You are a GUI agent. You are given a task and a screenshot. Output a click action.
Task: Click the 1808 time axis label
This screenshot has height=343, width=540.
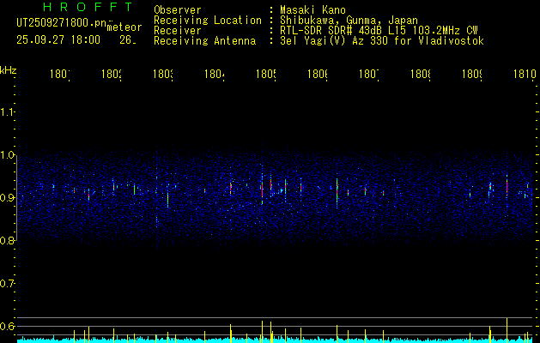pos(421,74)
